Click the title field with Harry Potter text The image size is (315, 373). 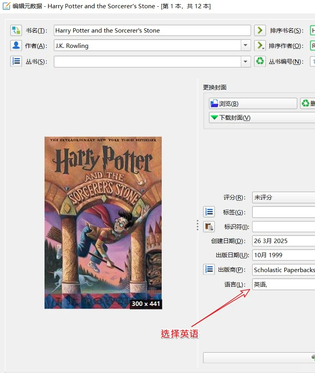(152, 31)
